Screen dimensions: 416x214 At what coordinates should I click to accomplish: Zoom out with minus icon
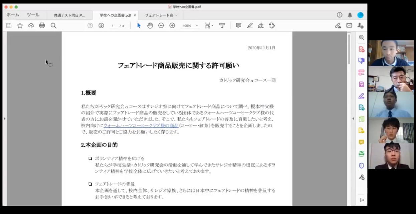[161, 26]
